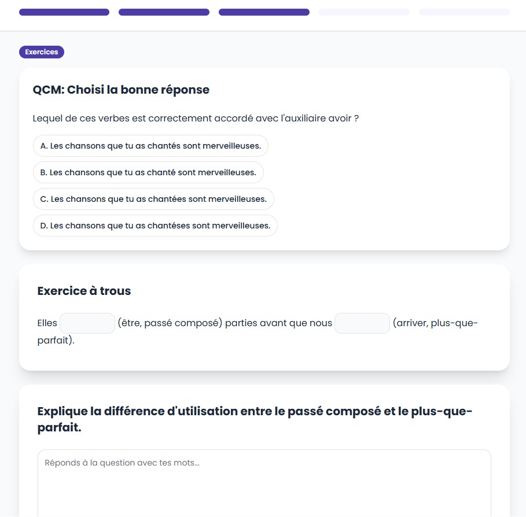Screen dimensions: 526x517
Task: Click the last unfilled progress step bar
Action: 464,12
